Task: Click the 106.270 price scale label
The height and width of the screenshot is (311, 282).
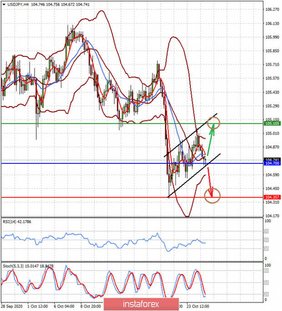Action: (x=272, y=9)
